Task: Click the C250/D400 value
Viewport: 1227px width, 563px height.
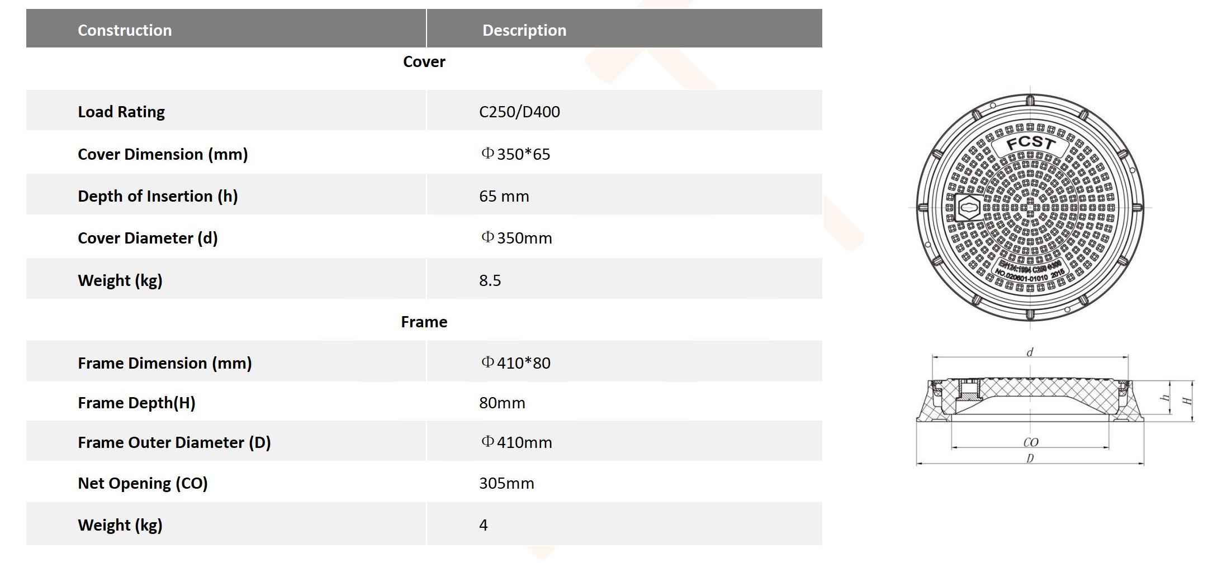Action: (x=519, y=112)
